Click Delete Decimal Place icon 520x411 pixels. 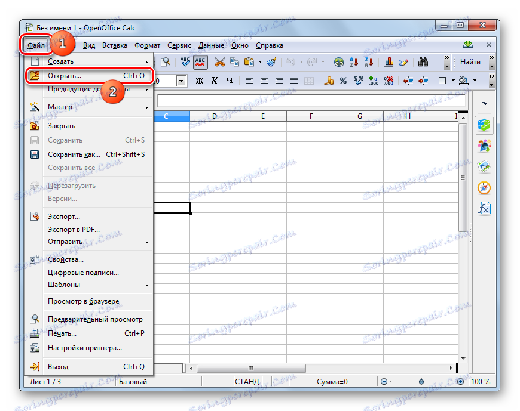coord(389,81)
